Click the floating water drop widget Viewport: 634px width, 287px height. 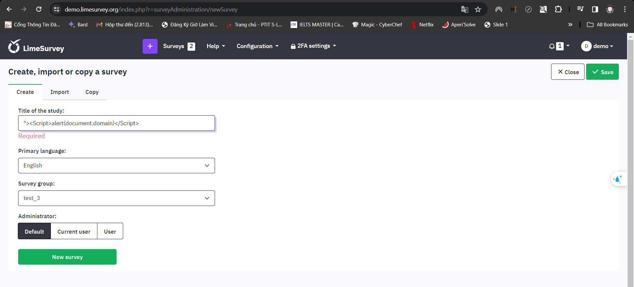pyautogui.click(x=617, y=179)
